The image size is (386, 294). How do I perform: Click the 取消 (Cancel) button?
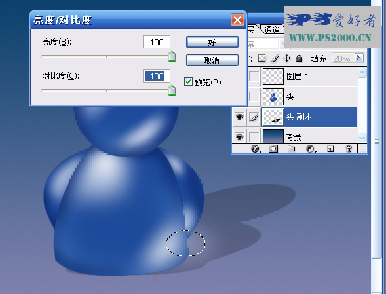[x=212, y=60]
